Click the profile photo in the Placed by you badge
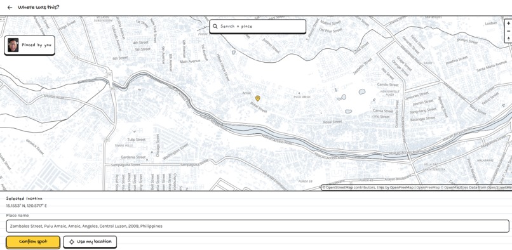Viewport: 512px width, 250px height. [x=13, y=45]
